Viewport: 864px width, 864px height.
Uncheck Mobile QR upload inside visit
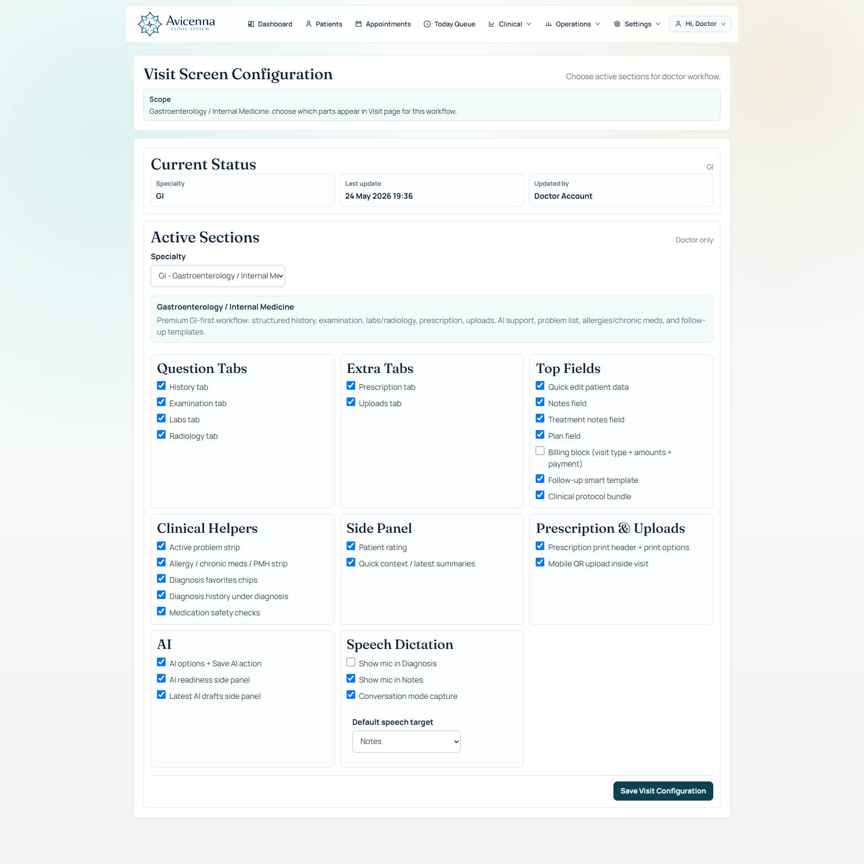tap(540, 563)
